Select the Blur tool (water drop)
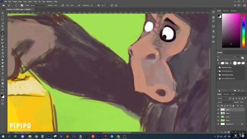This screenshot has height=139, width=247. [3, 60]
